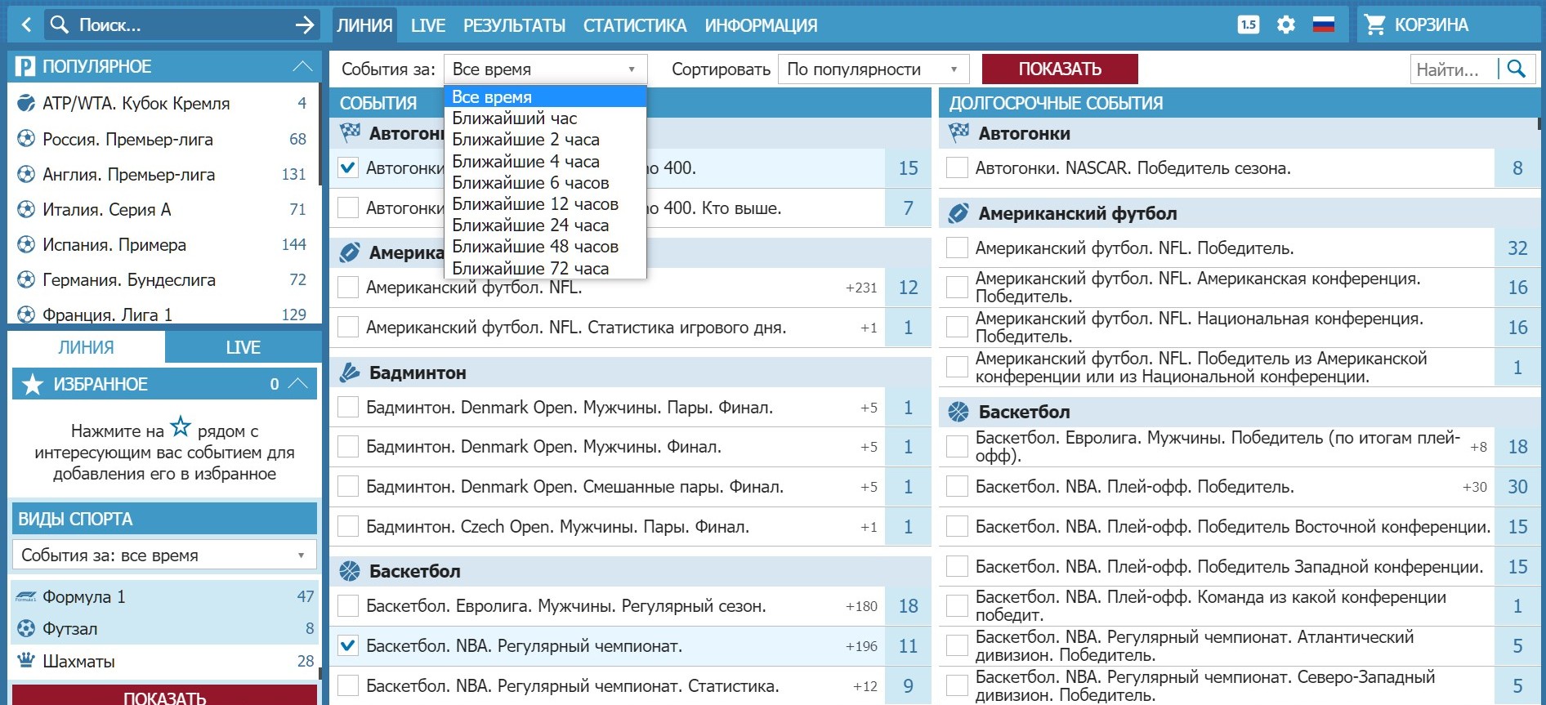Uncheck NBA Регулярный чемпионат checkbox

348,645
